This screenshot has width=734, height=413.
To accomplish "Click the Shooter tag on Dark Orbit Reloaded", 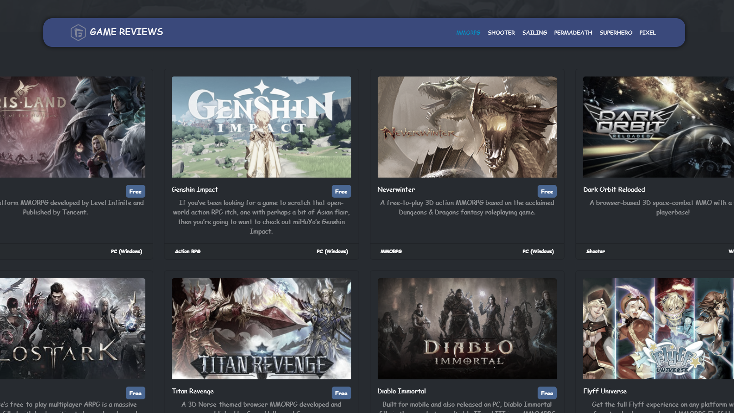I will coord(595,251).
